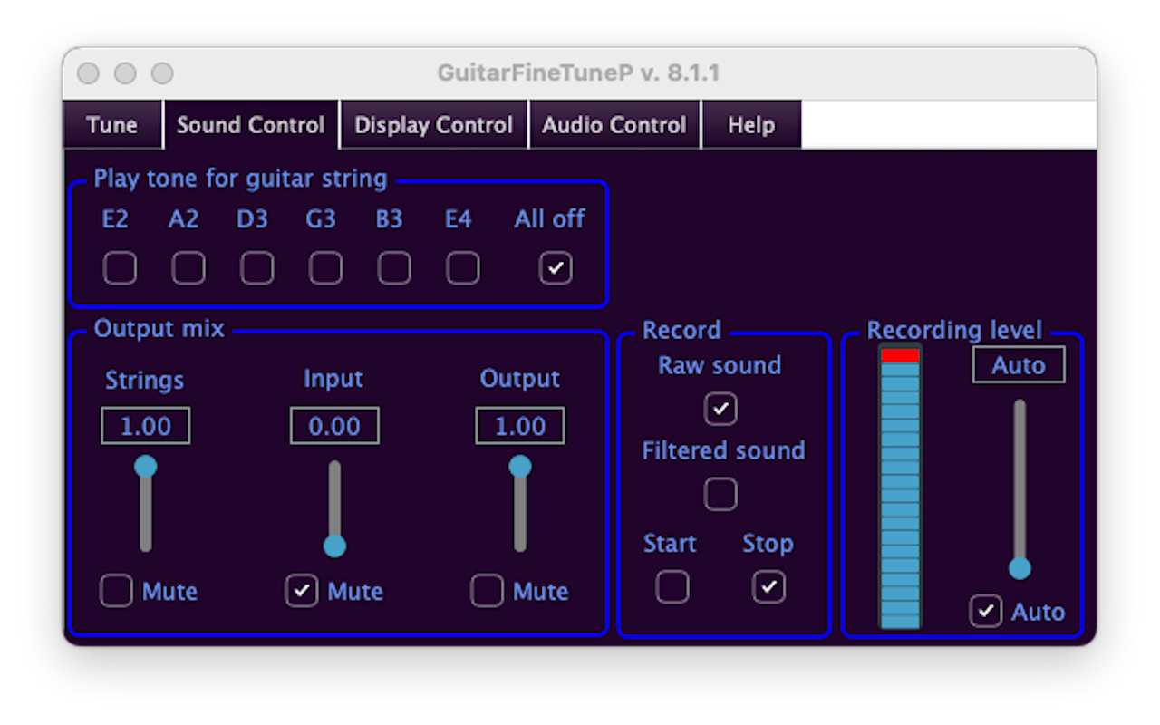Screen dimensions: 1160x725
Task: Toggle the All off checkbox
Action: [x=556, y=268]
